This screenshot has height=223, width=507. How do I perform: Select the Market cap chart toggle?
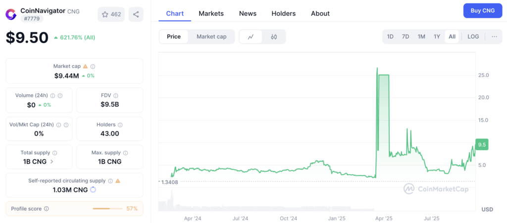(x=211, y=37)
